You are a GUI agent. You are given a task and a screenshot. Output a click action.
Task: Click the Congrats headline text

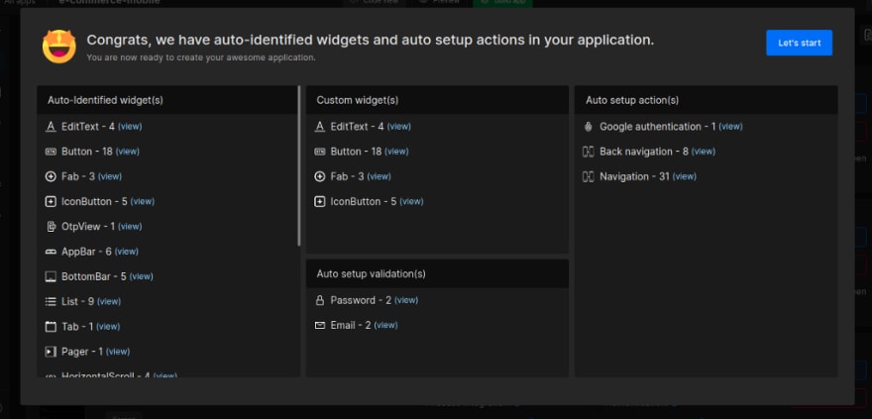[371, 40]
